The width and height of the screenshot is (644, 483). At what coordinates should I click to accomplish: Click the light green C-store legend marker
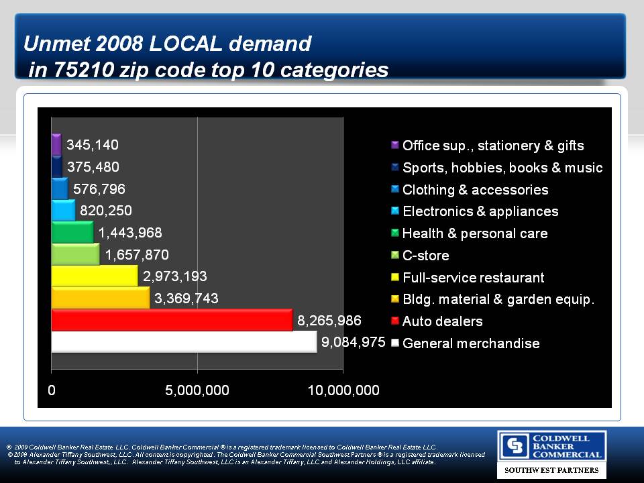point(395,255)
